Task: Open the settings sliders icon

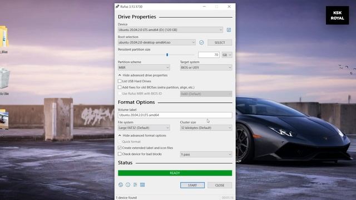Action: [135, 185]
